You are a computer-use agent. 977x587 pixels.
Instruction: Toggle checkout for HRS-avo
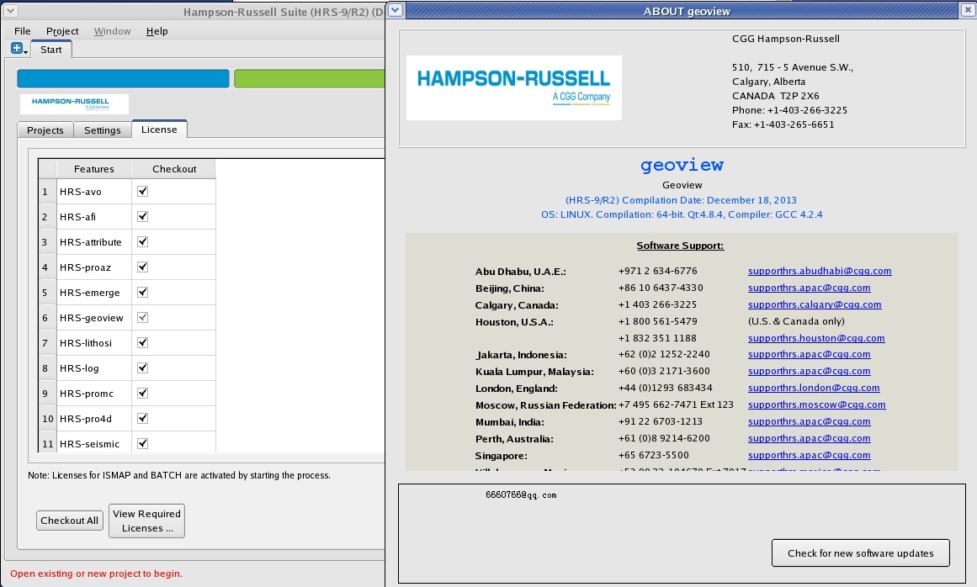pos(143,191)
